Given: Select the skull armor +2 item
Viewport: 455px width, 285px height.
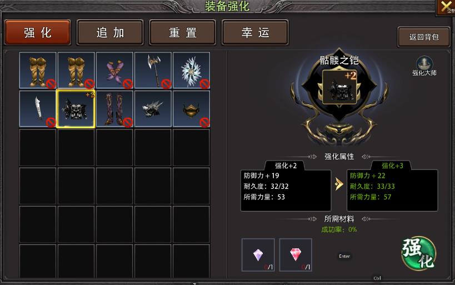Looking at the screenshot, I should point(76,109).
